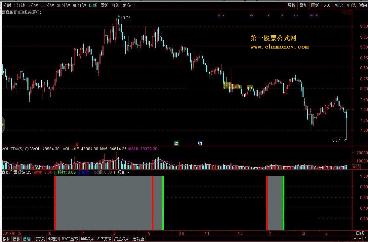This screenshot has width=368, height=242.
Task: Open the 复权 adjustment options
Action: [292, 5]
